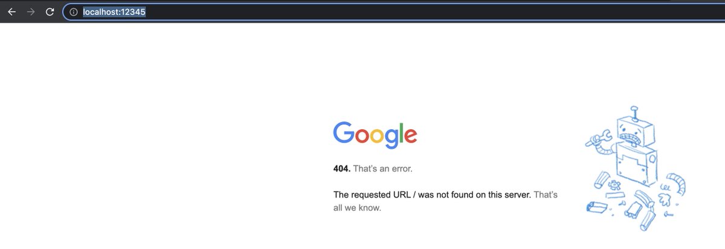The height and width of the screenshot is (249, 725).
Task: Click the green letter l in Google
Action: (x=401, y=132)
